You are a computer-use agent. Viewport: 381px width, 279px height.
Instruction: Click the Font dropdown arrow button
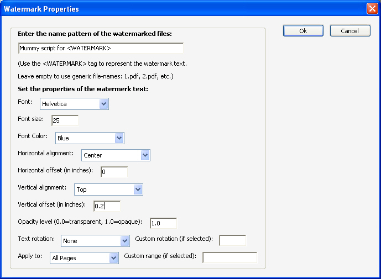pos(104,104)
